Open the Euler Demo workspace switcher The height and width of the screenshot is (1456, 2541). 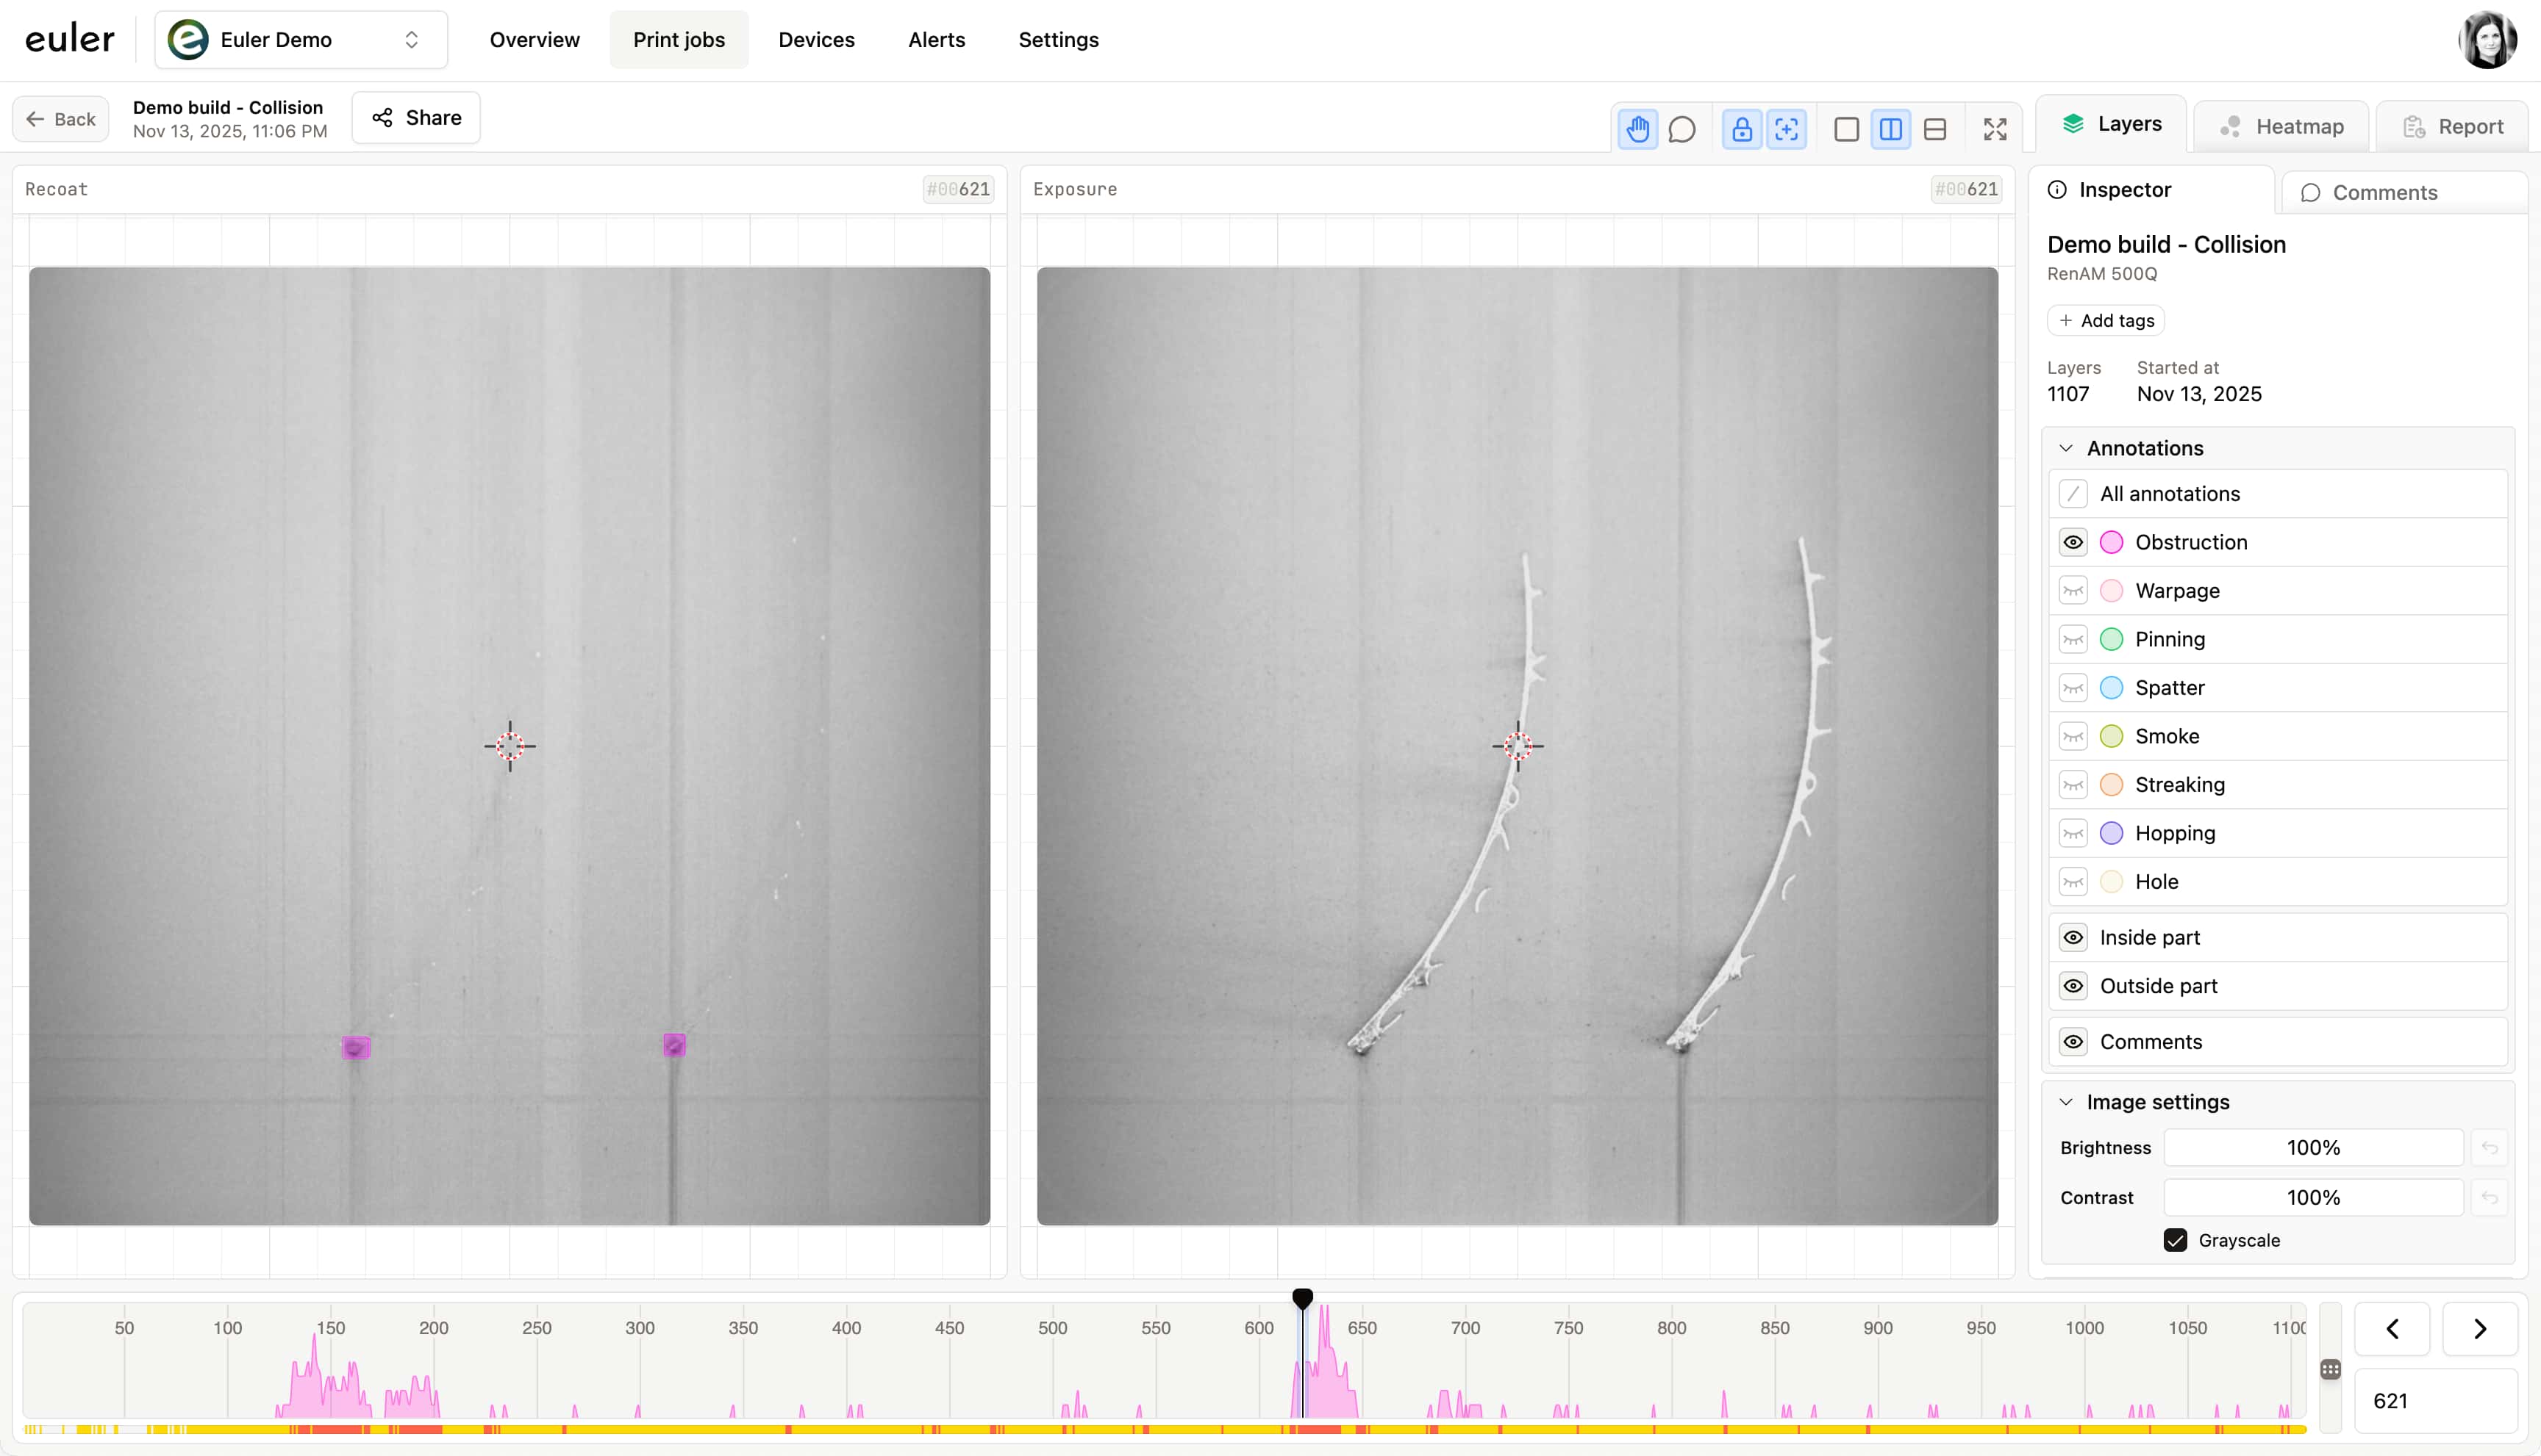[x=300, y=40]
